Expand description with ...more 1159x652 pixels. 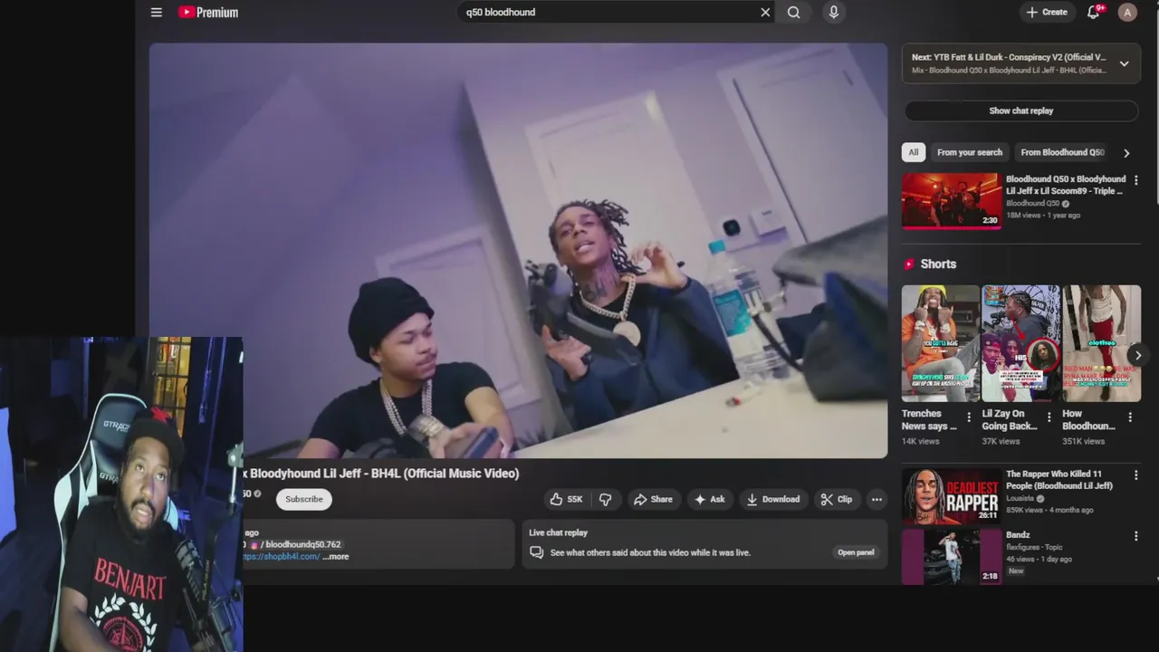point(336,557)
